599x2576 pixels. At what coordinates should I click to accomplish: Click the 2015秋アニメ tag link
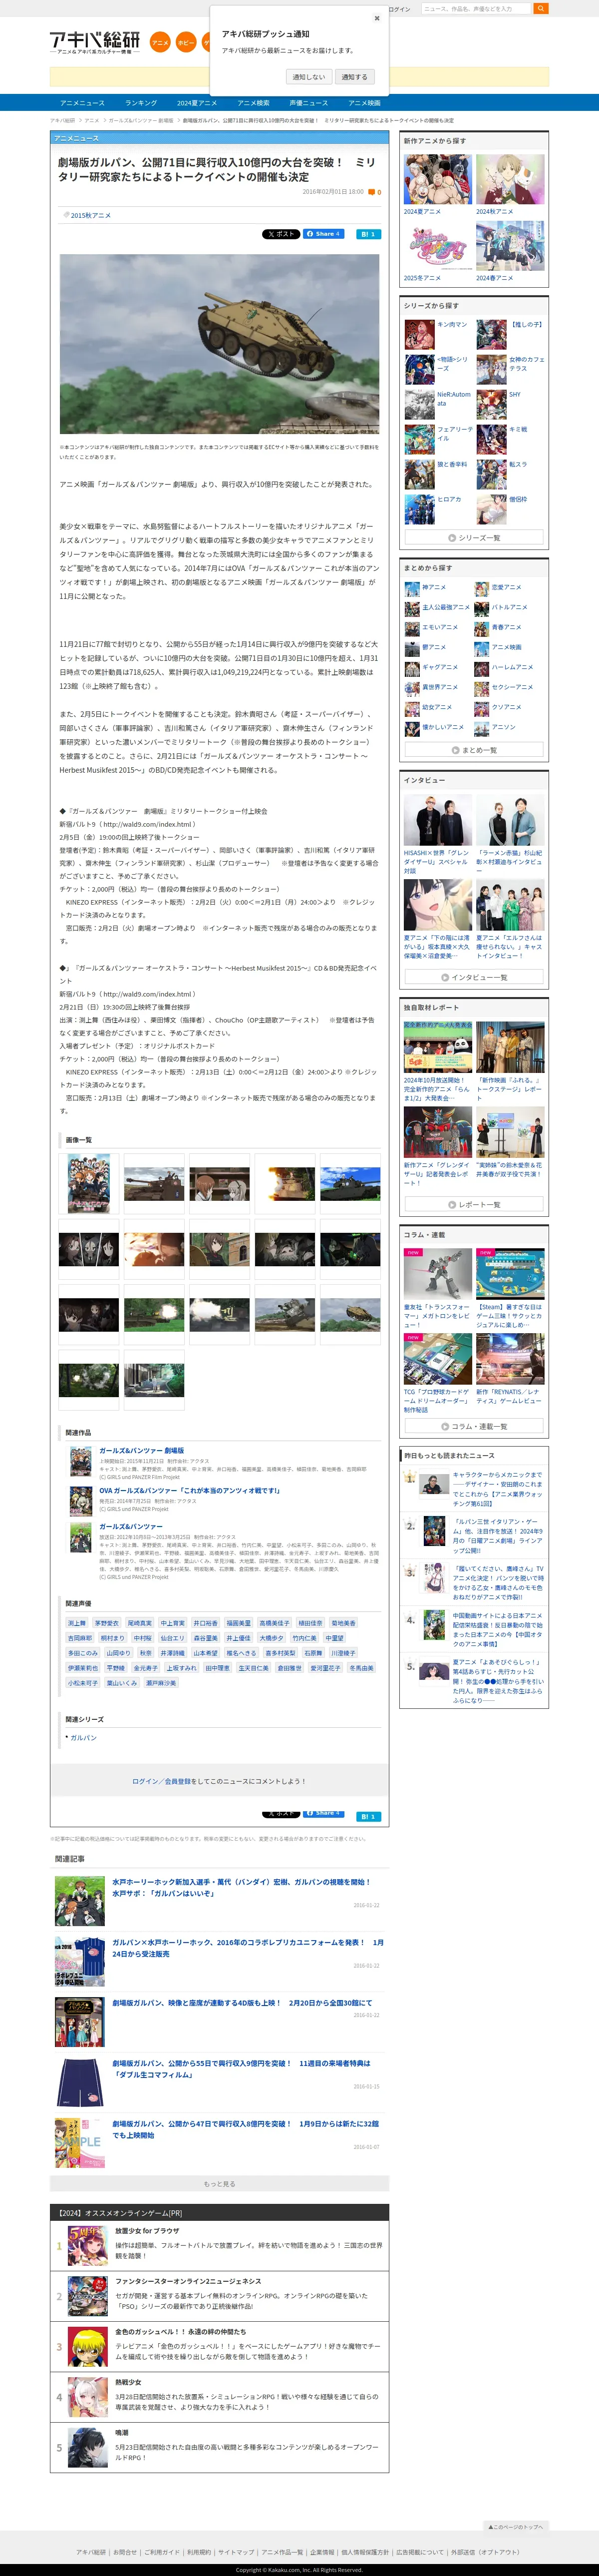point(90,215)
